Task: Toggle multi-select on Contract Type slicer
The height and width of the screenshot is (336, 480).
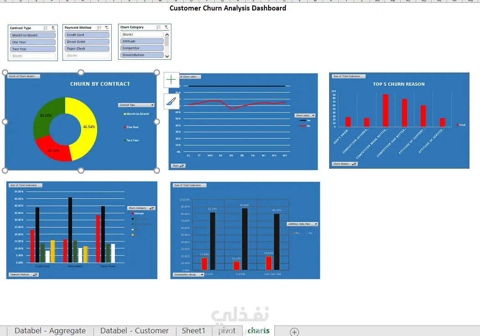Action: pyautogui.click(x=45, y=28)
